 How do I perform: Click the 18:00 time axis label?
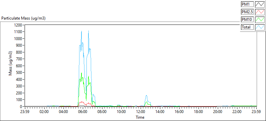pos(199,112)
